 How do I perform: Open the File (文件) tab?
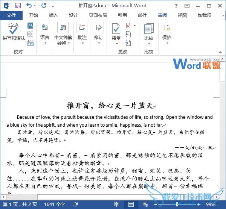[11, 15]
